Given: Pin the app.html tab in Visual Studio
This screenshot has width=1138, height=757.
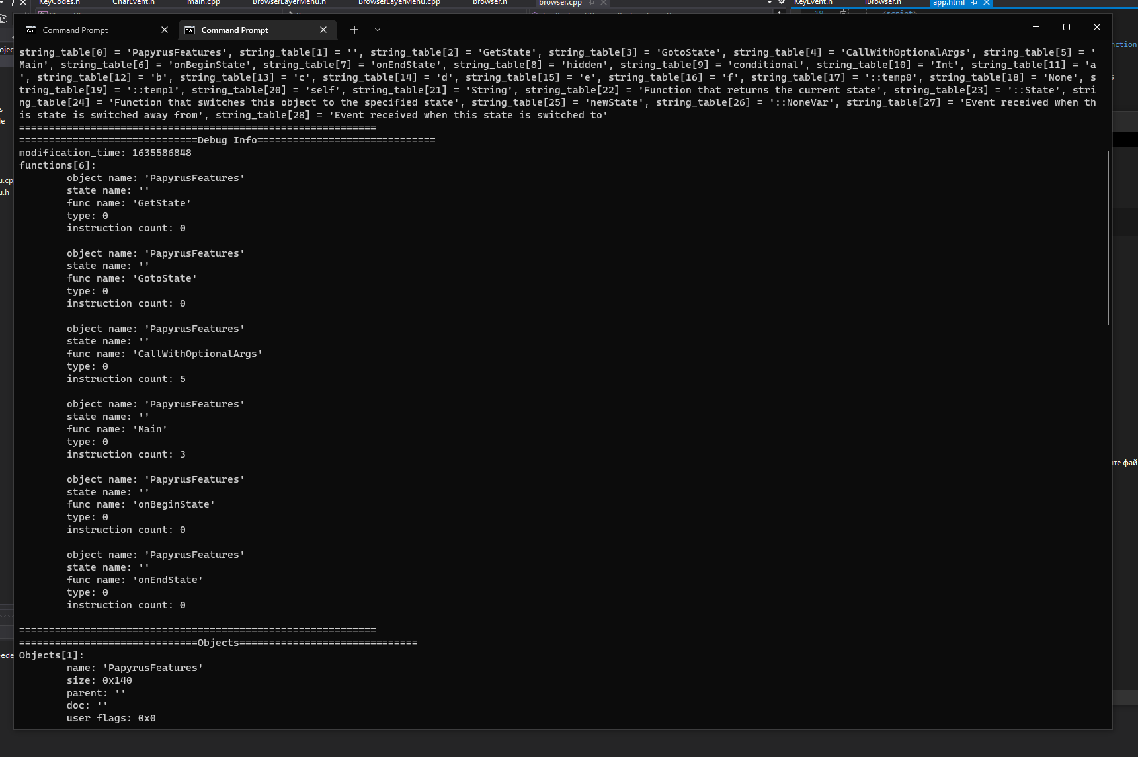Looking at the screenshot, I should click(974, 3).
